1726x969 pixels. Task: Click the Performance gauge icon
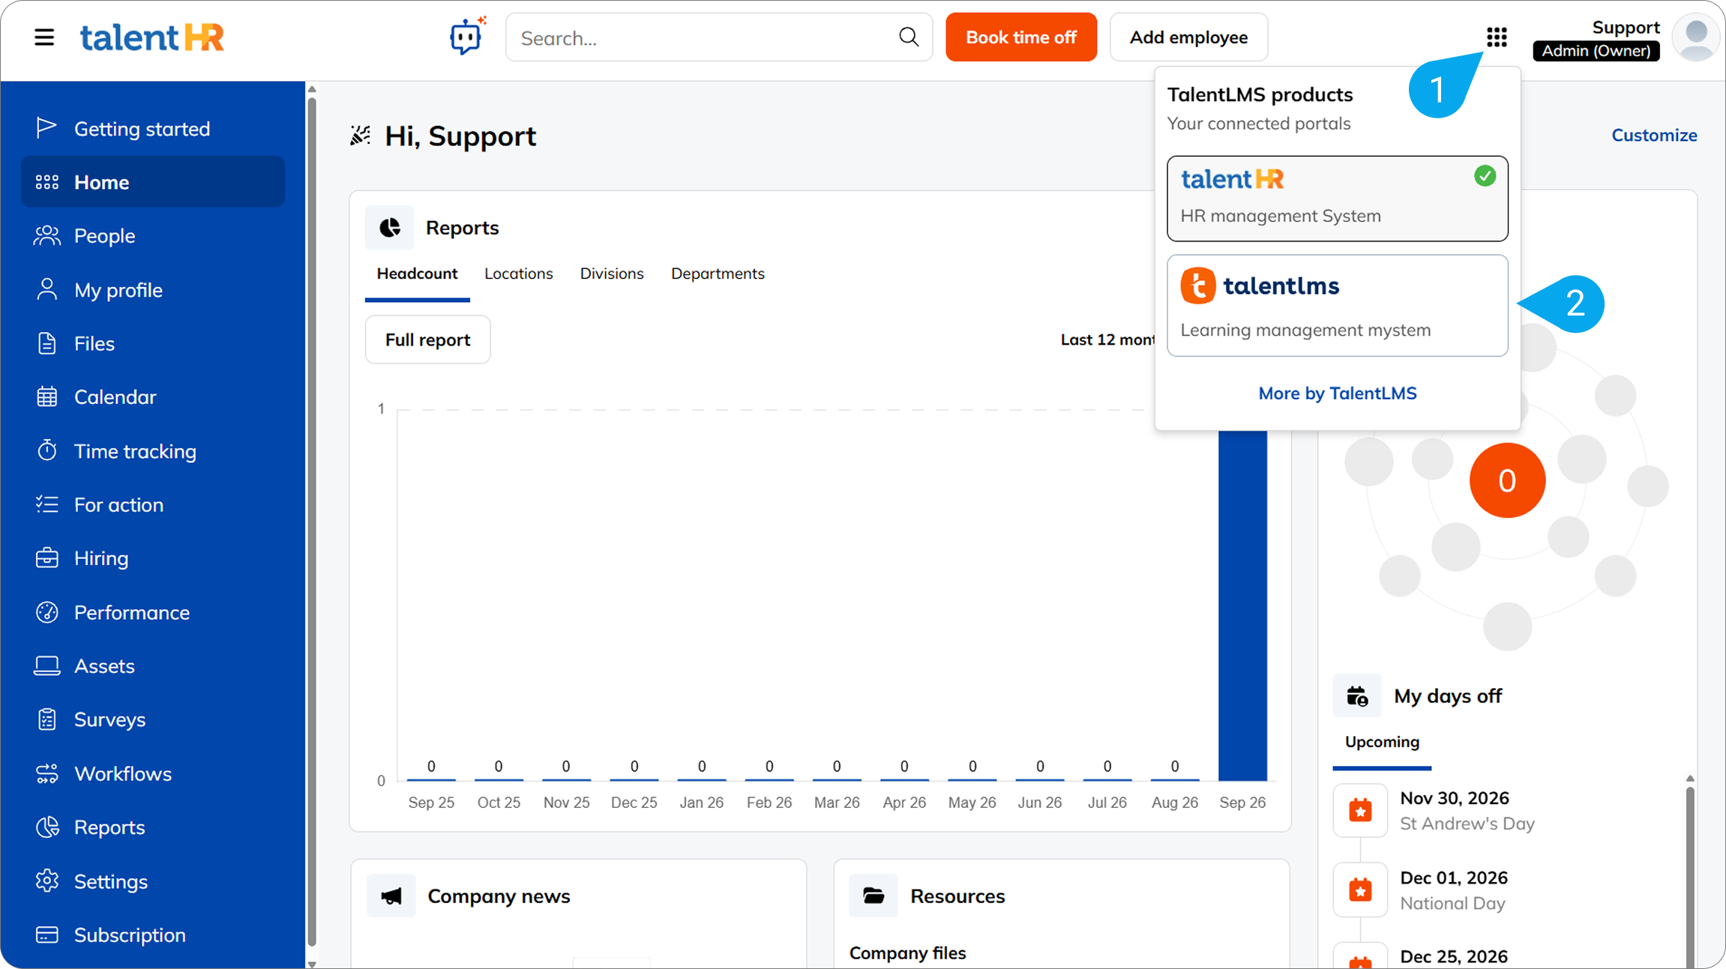[x=47, y=612]
